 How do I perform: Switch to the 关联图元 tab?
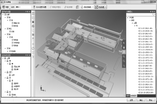click(133, 96)
